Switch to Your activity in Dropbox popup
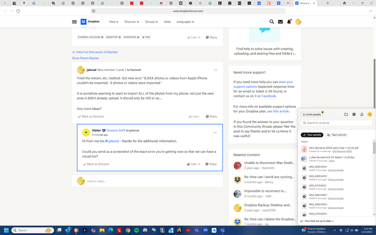This screenshot has width=376, height=235. [x=312, y=135]
